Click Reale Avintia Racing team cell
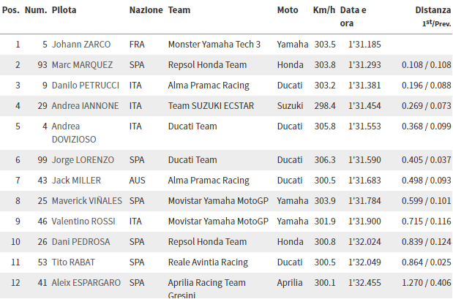Screen dimensions: 453x299 [208, 262]
